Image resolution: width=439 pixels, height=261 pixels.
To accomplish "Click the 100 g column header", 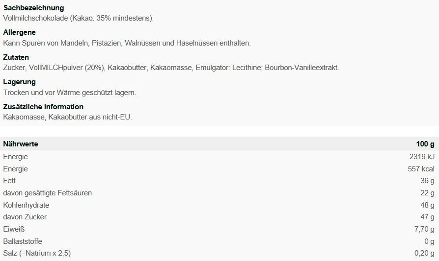I will pos(425,144).
